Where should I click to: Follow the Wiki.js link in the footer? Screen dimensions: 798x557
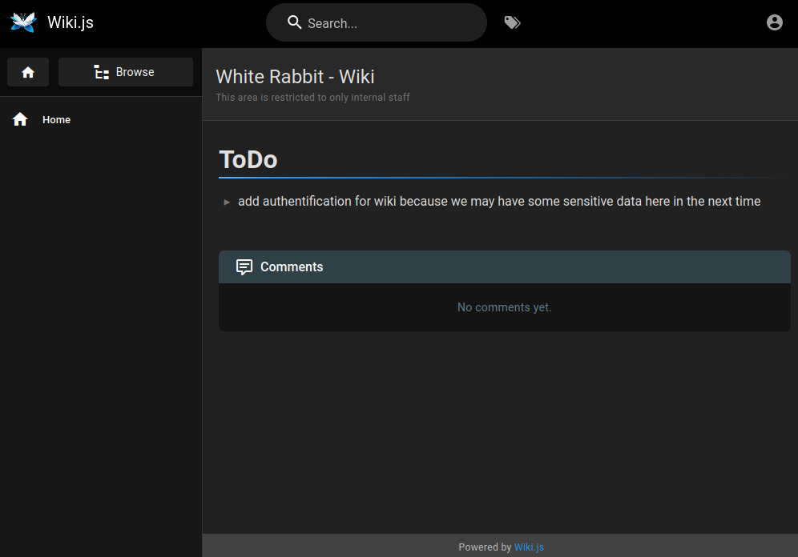529,547
